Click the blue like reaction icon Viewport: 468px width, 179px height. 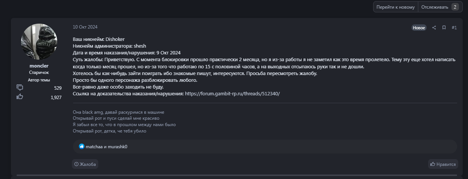(82, 146)
